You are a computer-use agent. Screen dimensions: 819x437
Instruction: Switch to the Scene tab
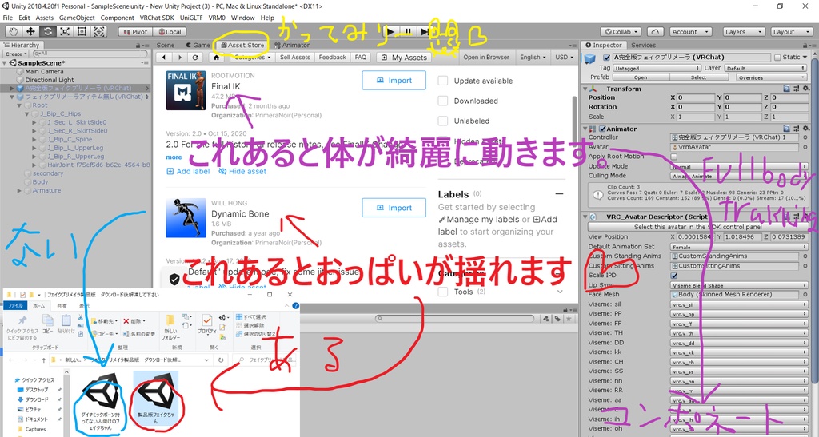click(166, 46)
